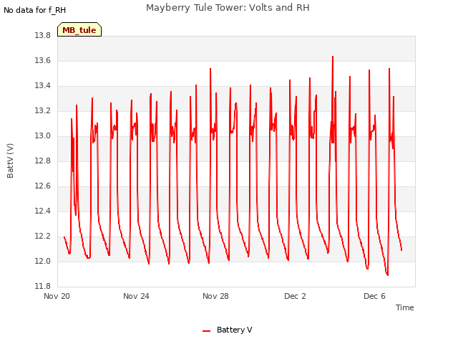Click the 12.6 y-axis tick label
This screenshot has height=344, width=458.
pyautogui.click(x=43, y=186)
